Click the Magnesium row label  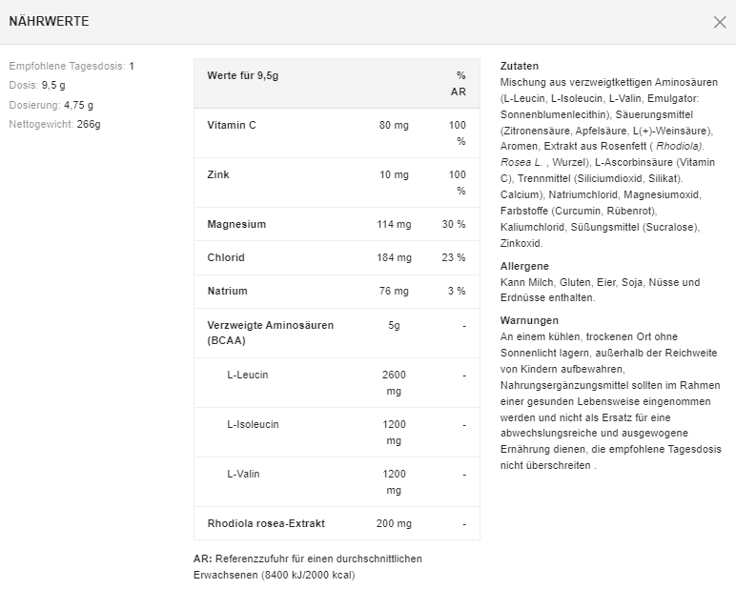point(236,224)
